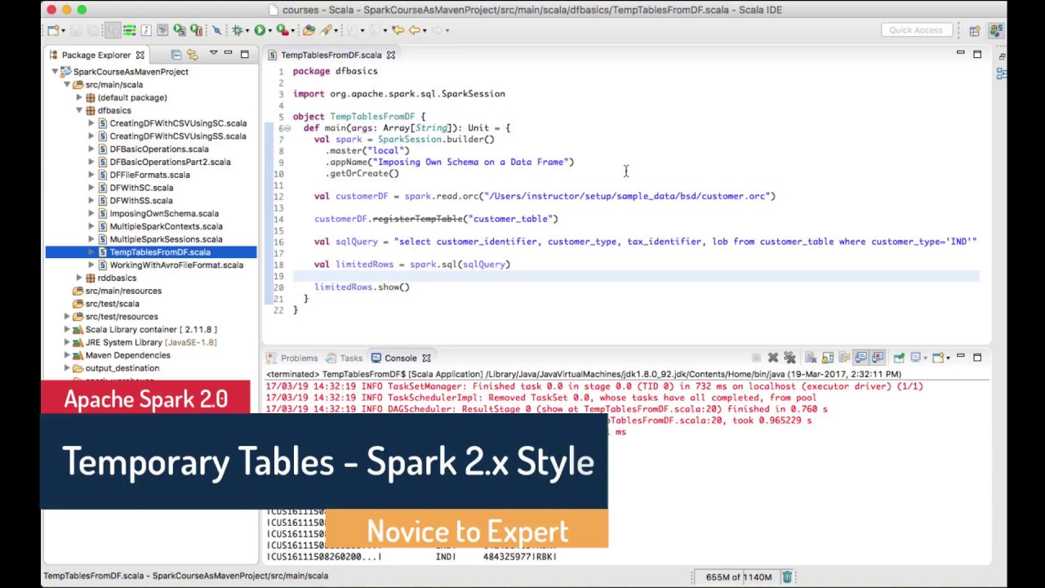Close the Package Explorer tab

(x=140, y=55)
